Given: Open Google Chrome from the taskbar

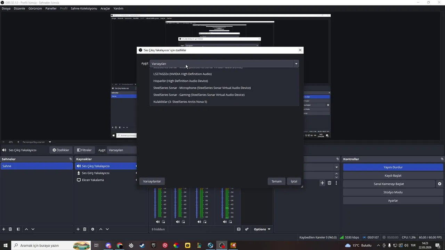Looking at the screenshot, I should tap(120, 245).
